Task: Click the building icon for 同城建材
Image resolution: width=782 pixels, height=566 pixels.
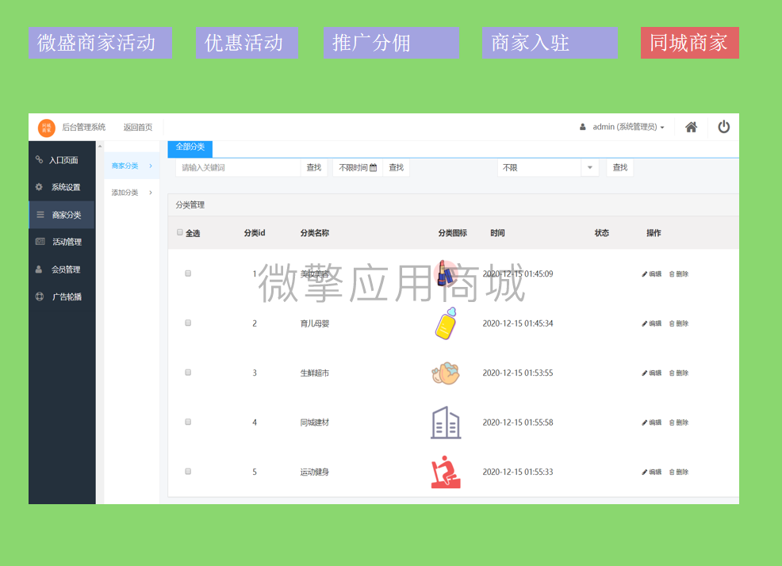Action: coord(446,423)
